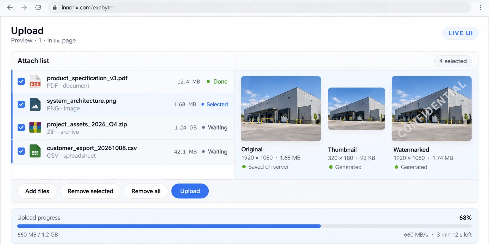Toggle project_assets_2026_Q4.zip checkbox

click(x=21, y=127)
